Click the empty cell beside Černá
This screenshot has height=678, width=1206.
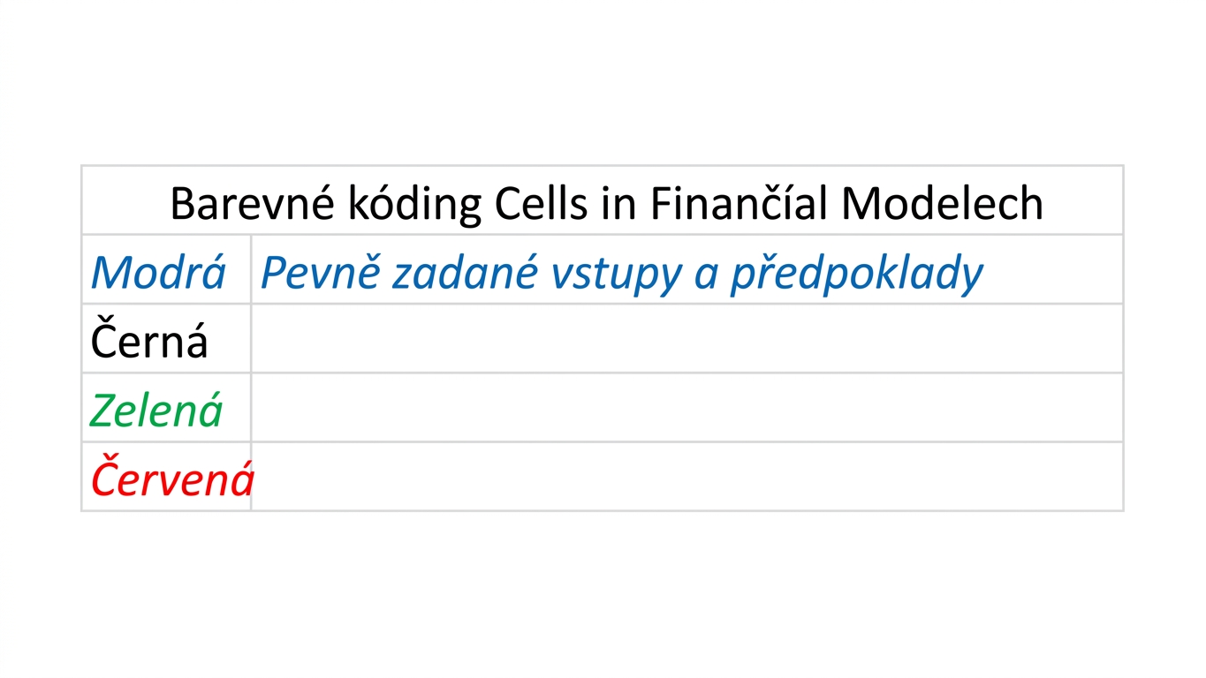[x=686, y=338]
